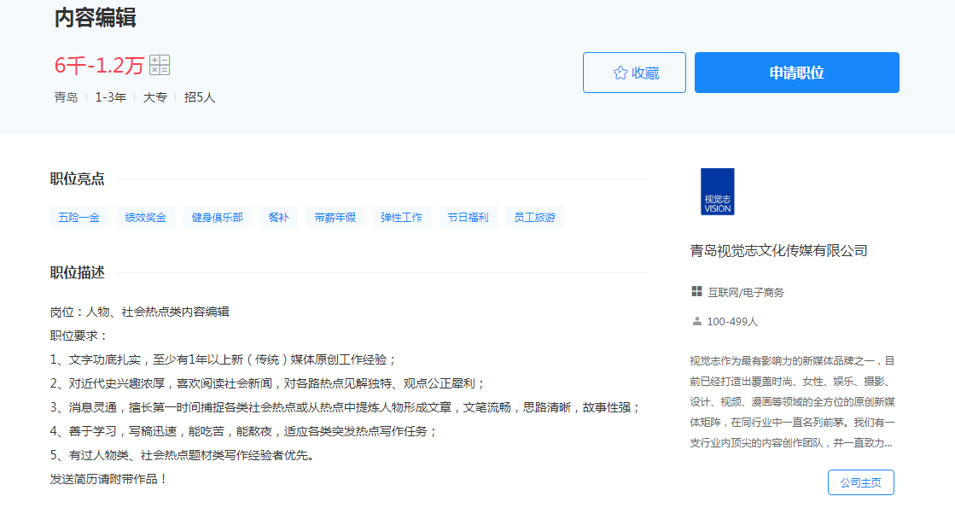Select the 绩效奖金 benefit tag
Image resolution: width=955 pixels, height=508 pixels.
(x=146, y=218)
